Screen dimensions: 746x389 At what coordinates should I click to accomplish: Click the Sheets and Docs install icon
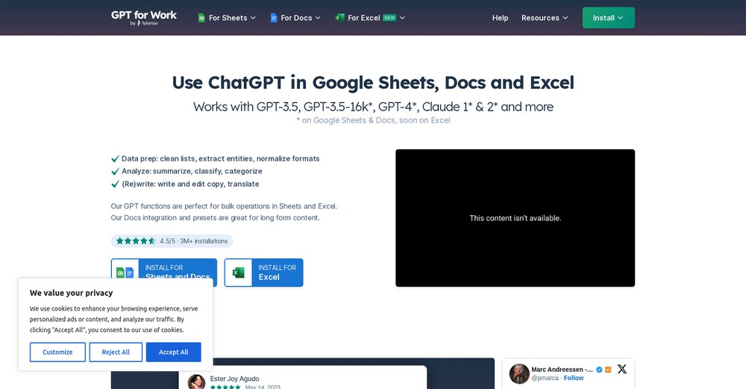[125, 273]
